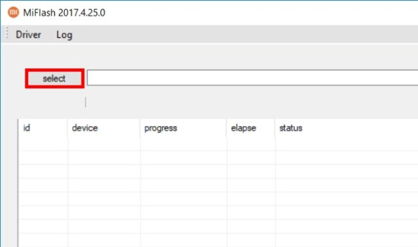Click the menu bar grip handle

point(7,33)
